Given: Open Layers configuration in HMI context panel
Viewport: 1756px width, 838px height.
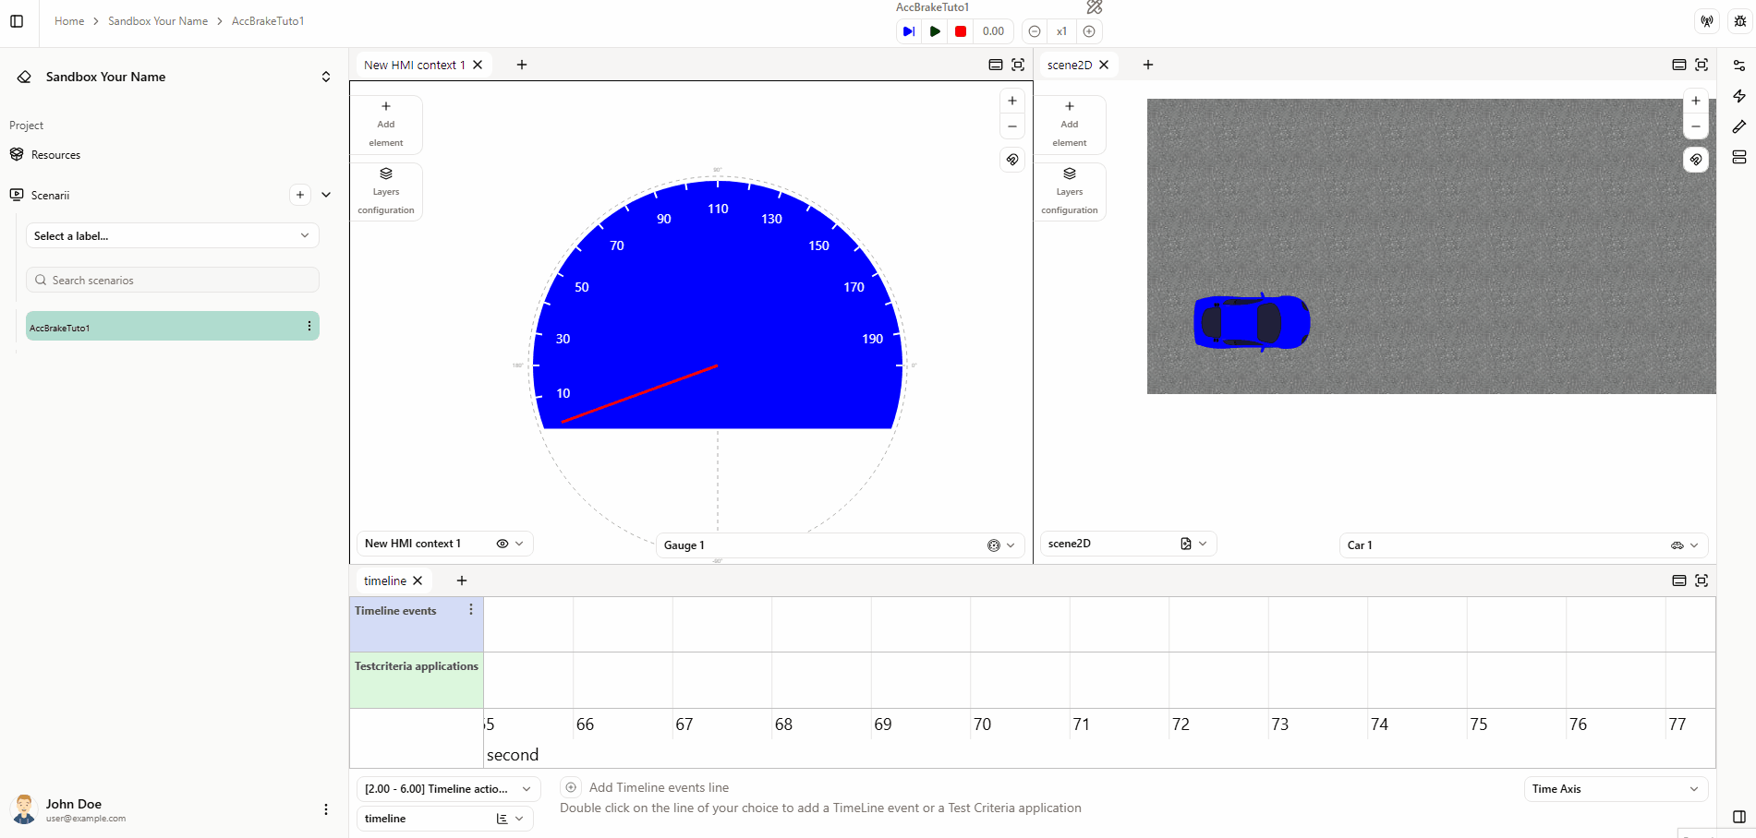Looking at the screenshot, I should tap(386, 192).
